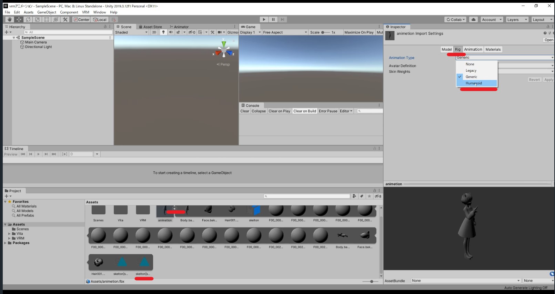Adjust the Game view Scale slider
Image resolution: width=555 pixels, height=294 pixels.
point(325,32)
